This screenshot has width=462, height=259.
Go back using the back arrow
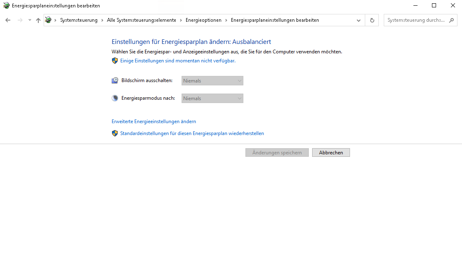click(x=8, y=20)
